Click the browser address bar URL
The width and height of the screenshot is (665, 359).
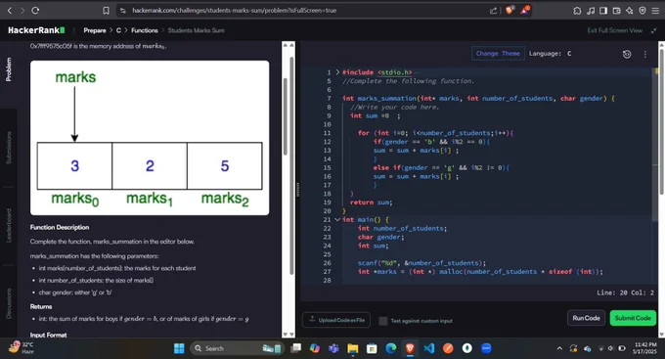(234, 10)
